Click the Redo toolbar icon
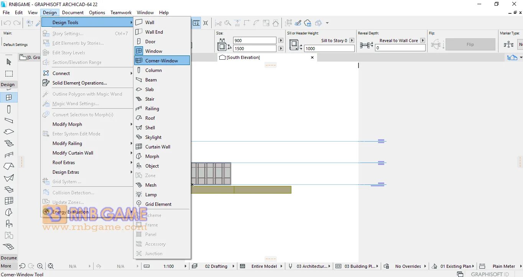 click(x=17, y=23)
